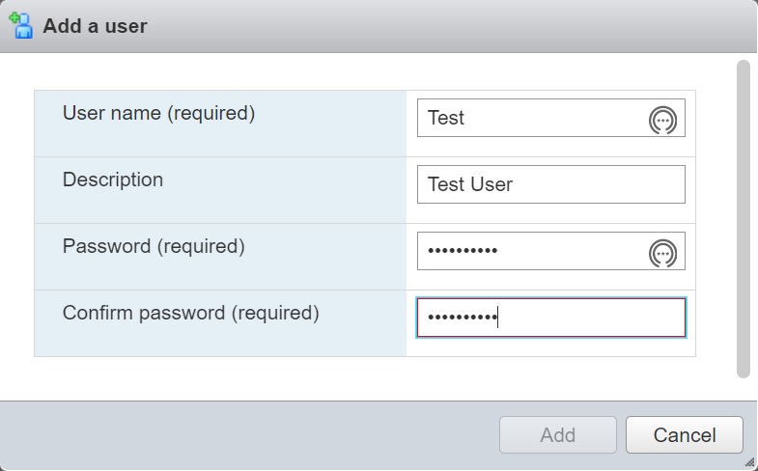Image resolution: width=758 pixels, height=471 pixels.
Task: Click password manager icon in User name field
Action: pos(662,120)
